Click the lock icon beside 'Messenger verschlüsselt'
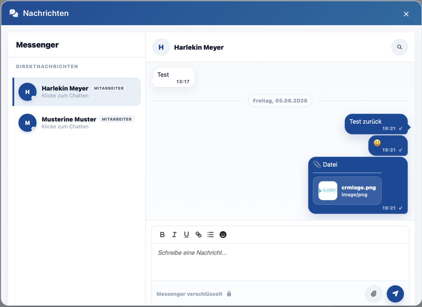422x307 pixels. click(229, 294)
